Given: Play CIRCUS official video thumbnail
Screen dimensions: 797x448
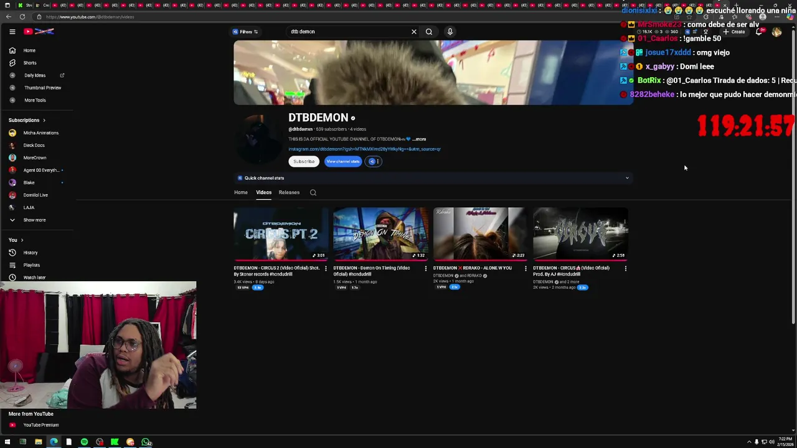Looking at the screenshot, I should [x=580, y=234].
